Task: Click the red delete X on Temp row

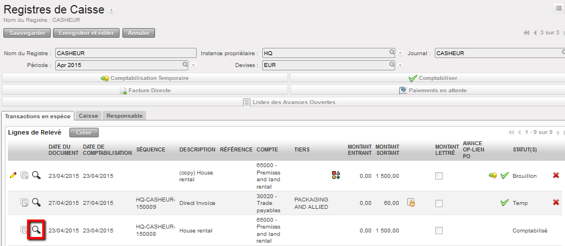Action: pyautogui.click(x=556, y=203)
